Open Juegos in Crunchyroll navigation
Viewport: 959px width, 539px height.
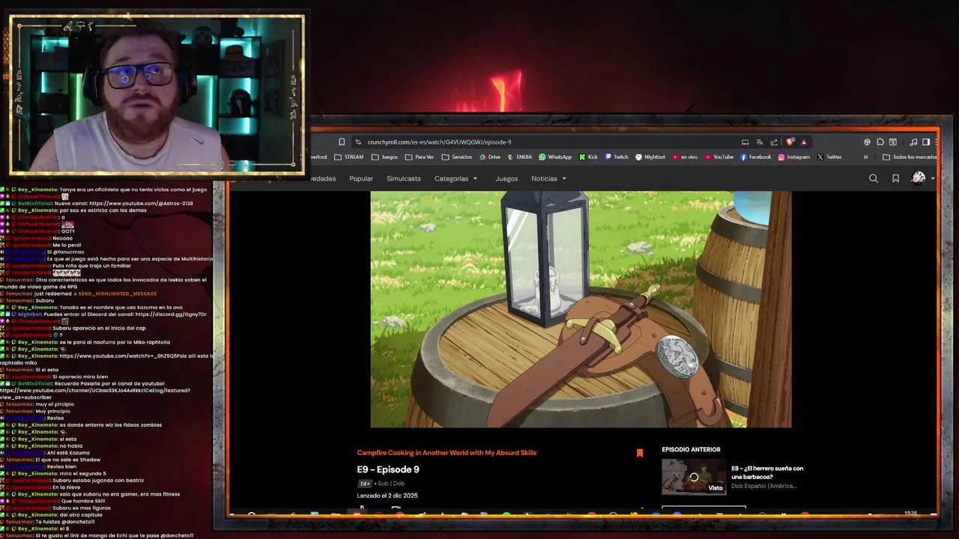click(506, 179)
